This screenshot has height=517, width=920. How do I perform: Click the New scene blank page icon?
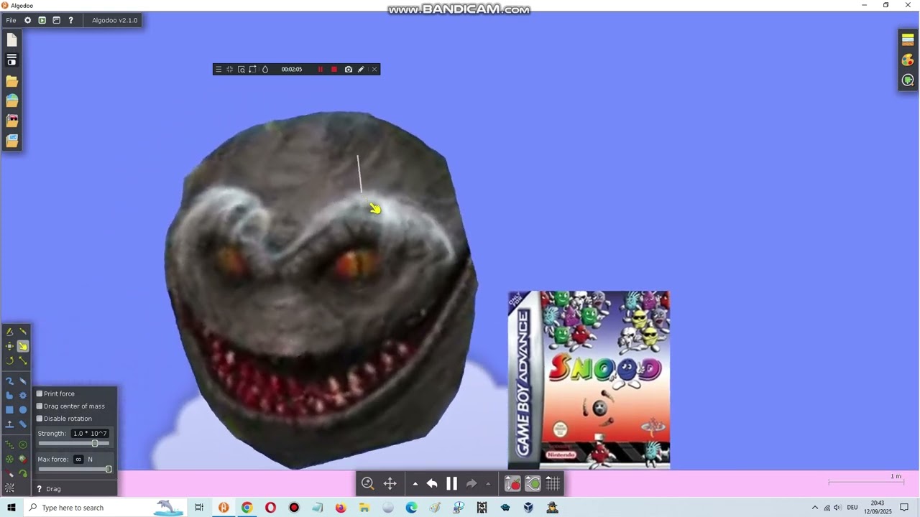click(x=11, y=41)
